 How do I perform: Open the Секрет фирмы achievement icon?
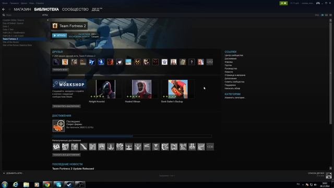pos(58,125)
